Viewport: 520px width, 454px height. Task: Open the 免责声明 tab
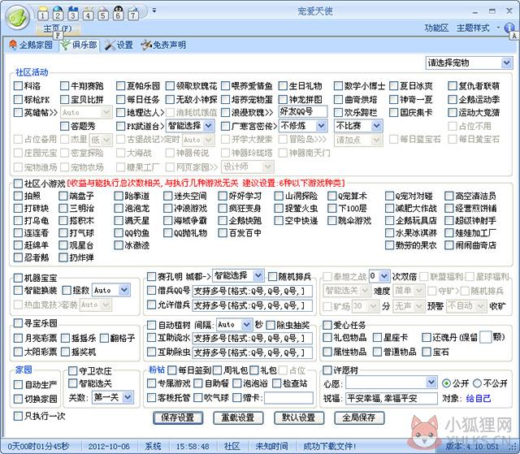pyautogui.click(x=163, y=45)
